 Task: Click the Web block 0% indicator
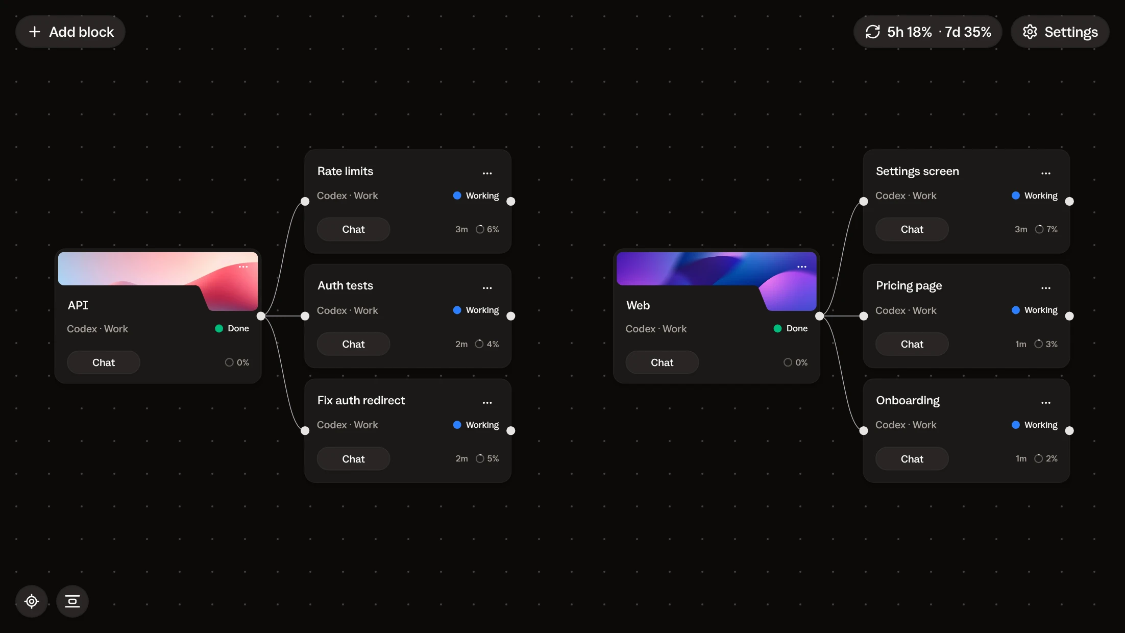[796, 362]
